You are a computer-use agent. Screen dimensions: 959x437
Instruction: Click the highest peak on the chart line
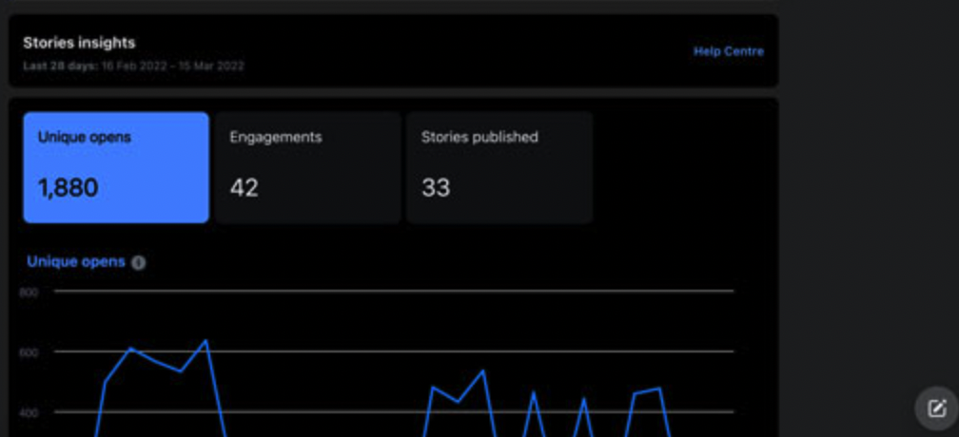click(x=205, y=340)
